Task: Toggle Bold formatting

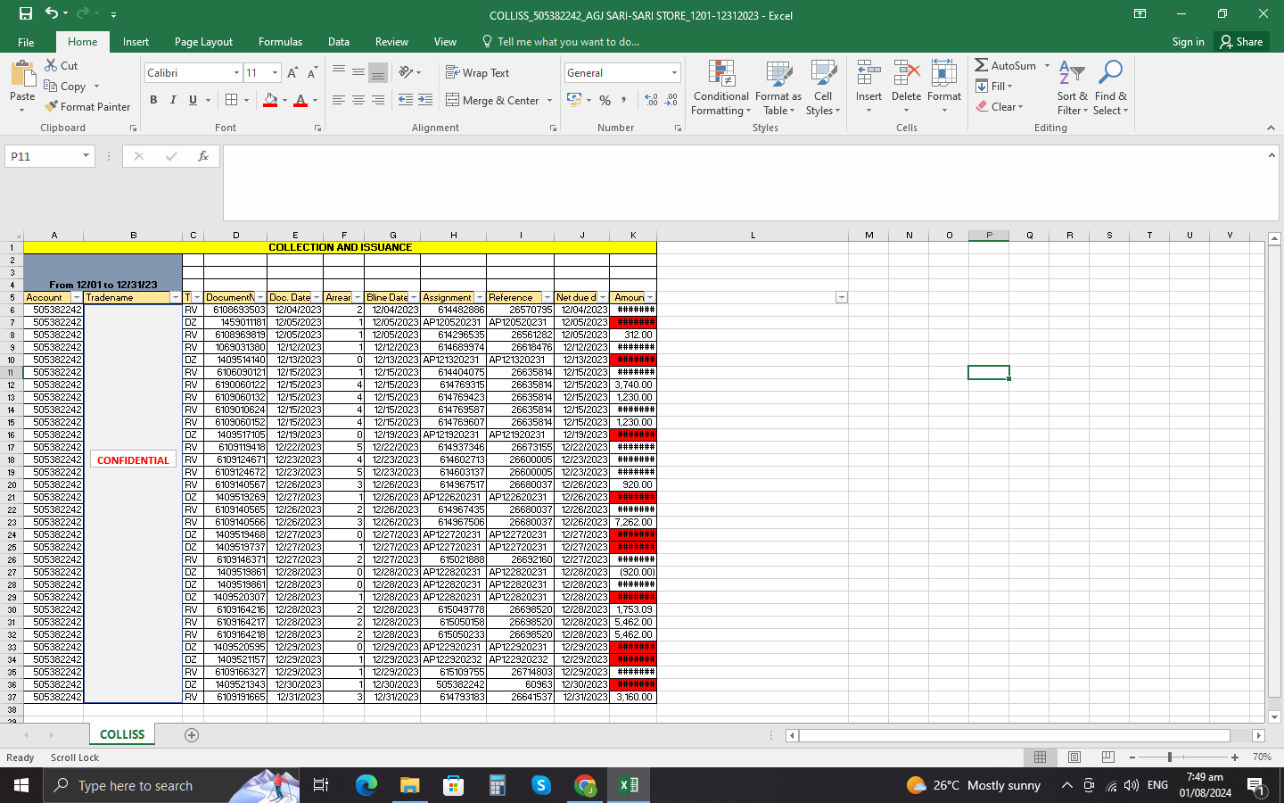Action: 153,100
